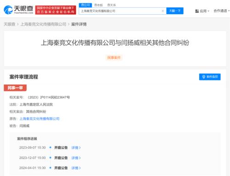Click the 2023-12-07 timeline dot
Viewport: 230px width, 176px height.
50,158
